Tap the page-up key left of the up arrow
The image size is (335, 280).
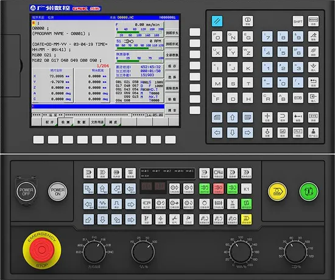pos(217,117)
